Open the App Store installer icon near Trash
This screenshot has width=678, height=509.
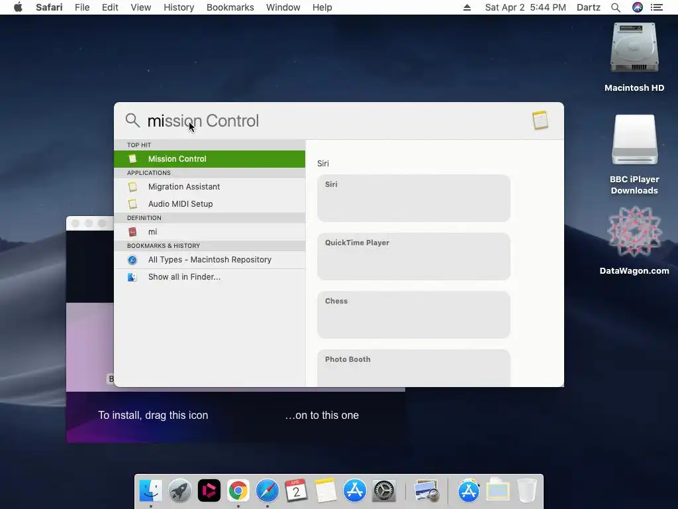[x=469, y=491]
